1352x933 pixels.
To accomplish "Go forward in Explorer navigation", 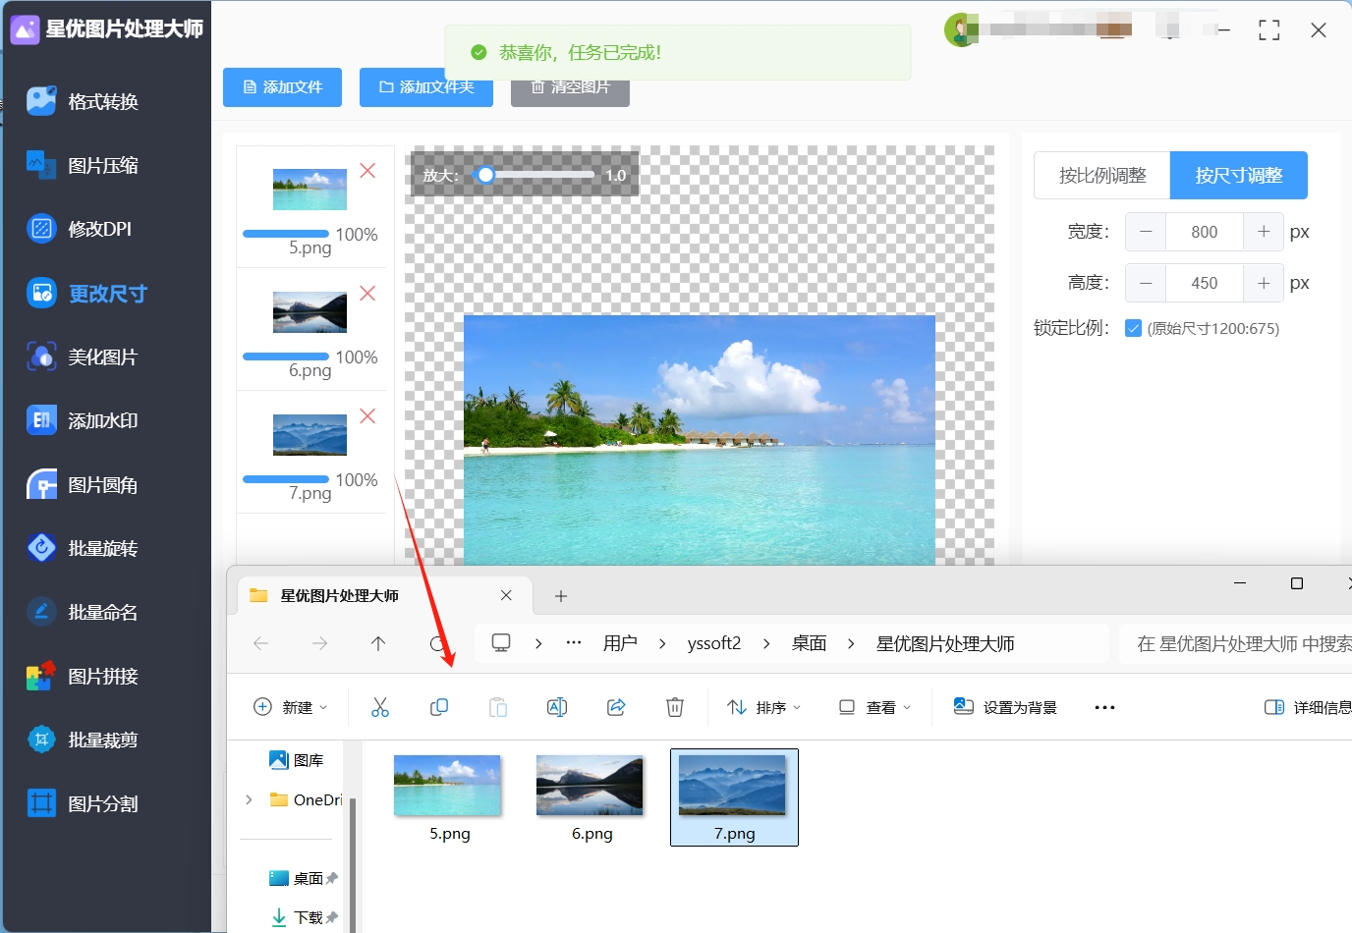I will point(319,643).
